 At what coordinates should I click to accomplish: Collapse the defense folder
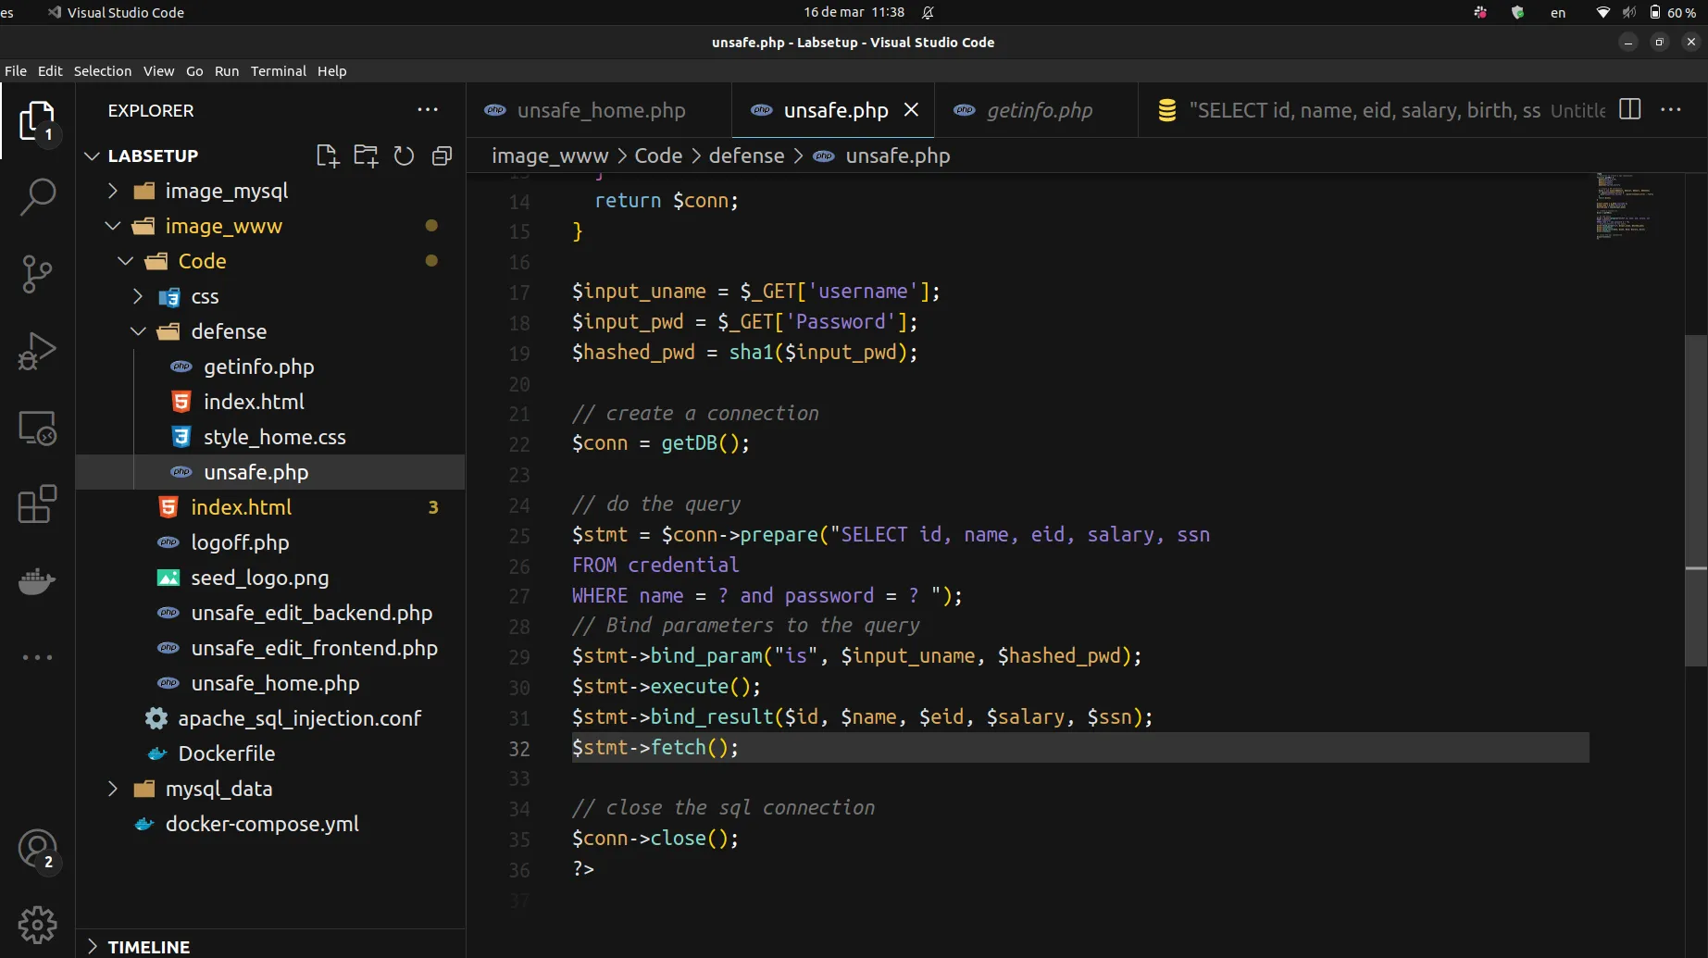pyautogui.click(x=228, y=331)
